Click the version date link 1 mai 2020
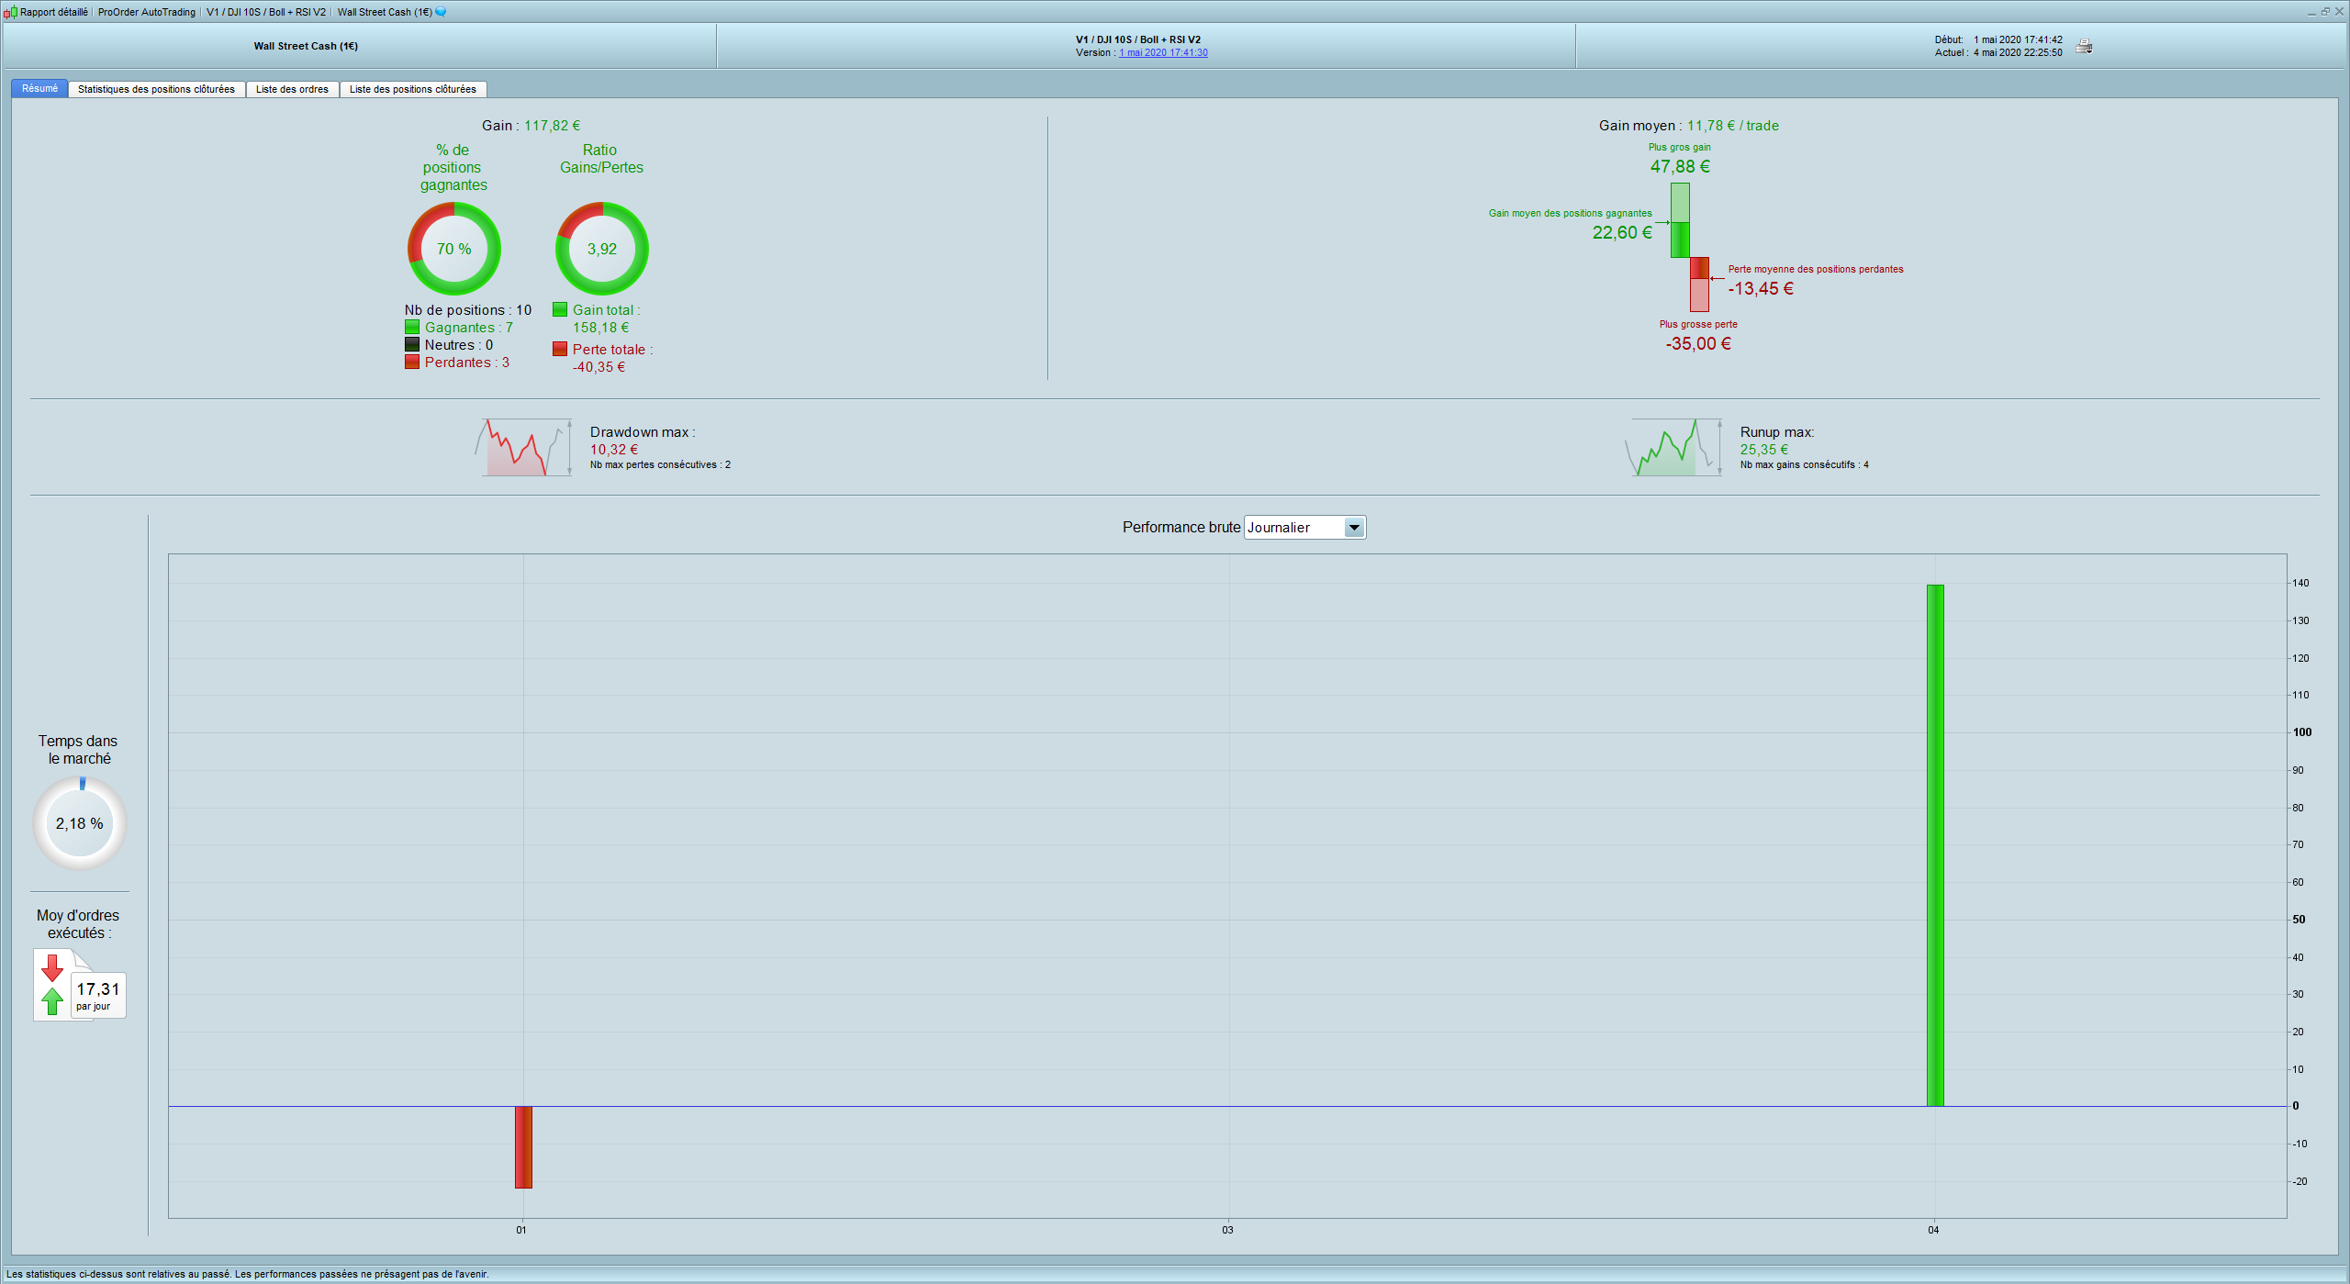The image size is (2350, 1284). (x=1163, y=53)
